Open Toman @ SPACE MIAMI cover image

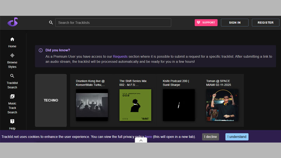pyautogui.click(x=222, y=105)
